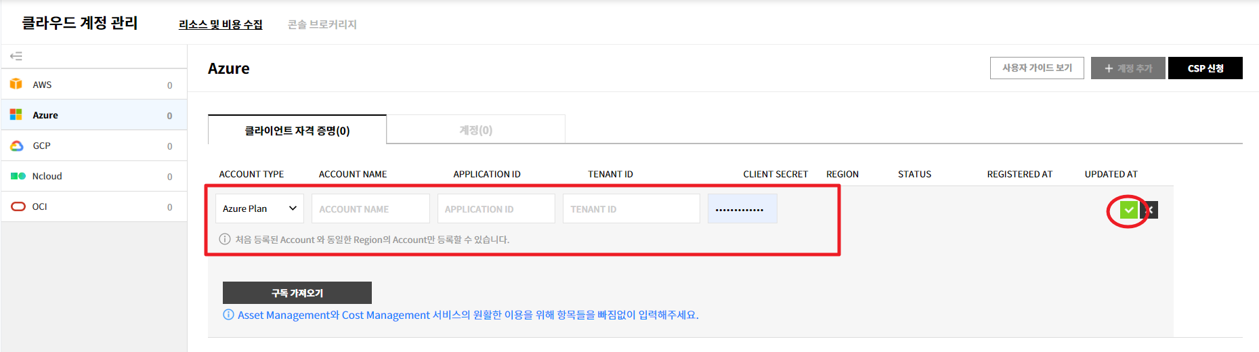Switch to the 계정(0) tab
Screen dimensions: 1259x352
click(x=475, y=130)
